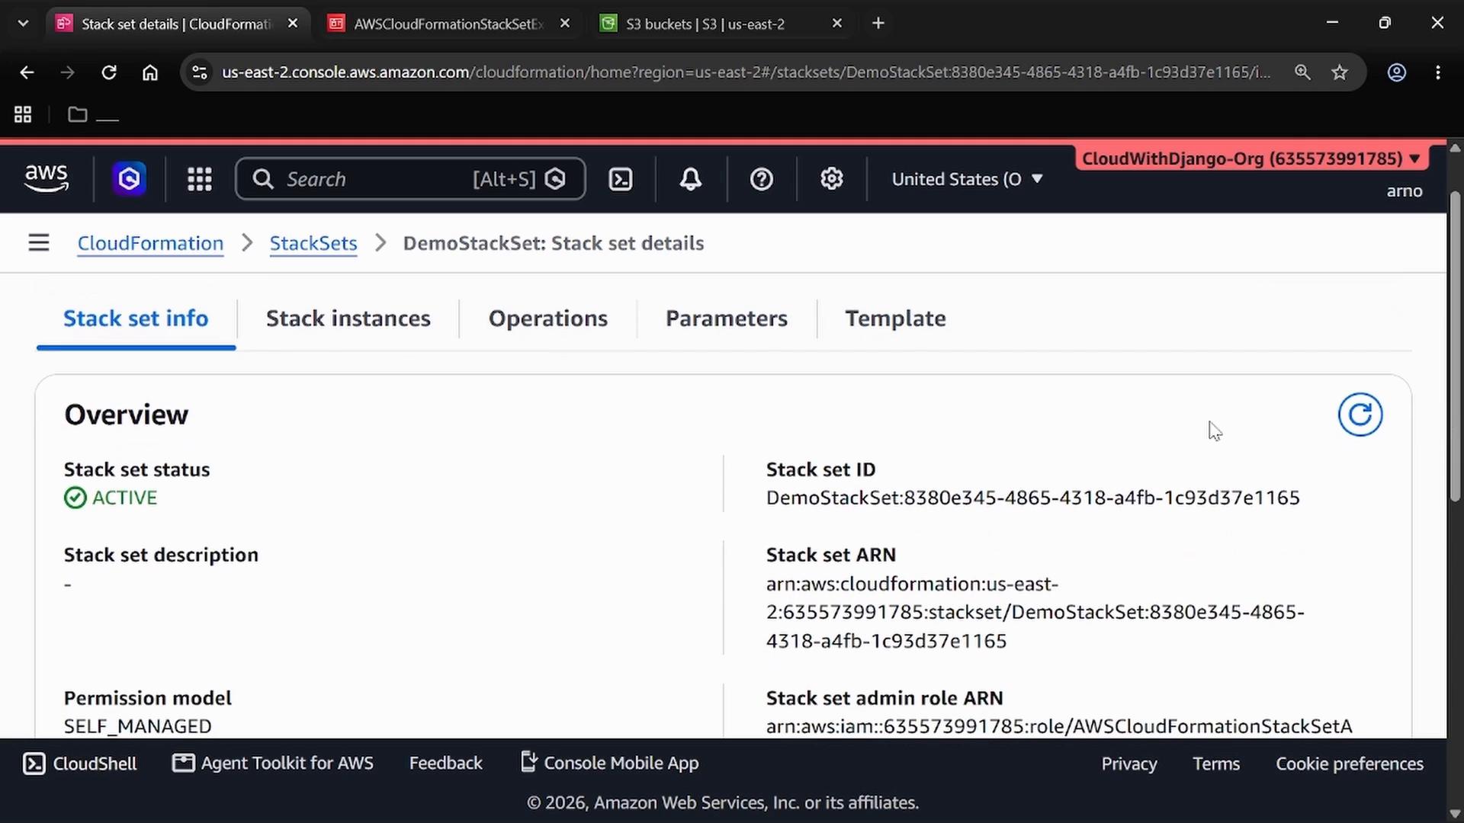Switch to the AWSCloudFormationStackSet browser tab

tap(450, 24)
